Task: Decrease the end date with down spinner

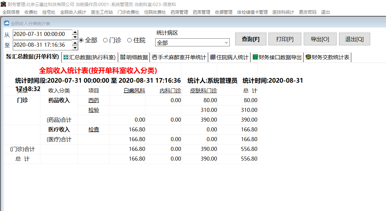Action: tap(75, 47)
